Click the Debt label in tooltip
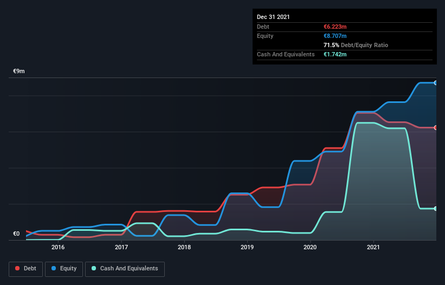The image size is (445, 285). (263, 27)
